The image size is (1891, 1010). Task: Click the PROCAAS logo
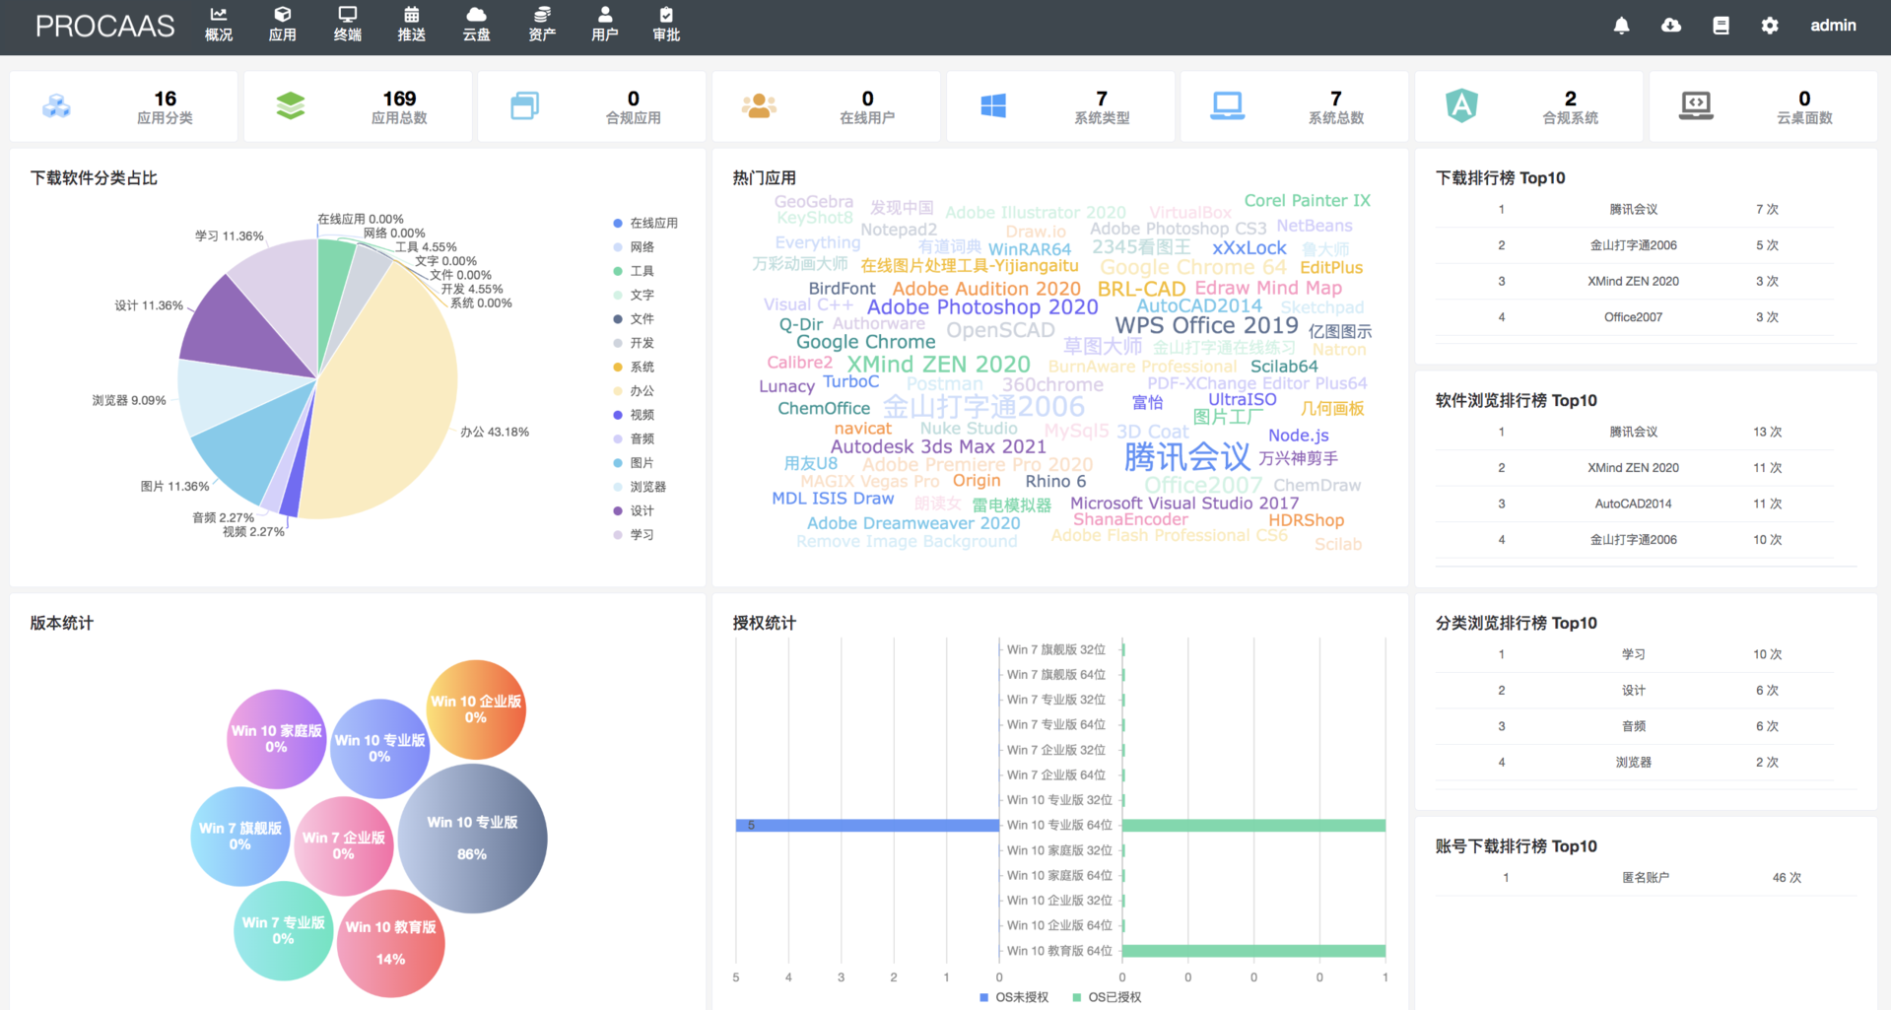pos(105,26)
